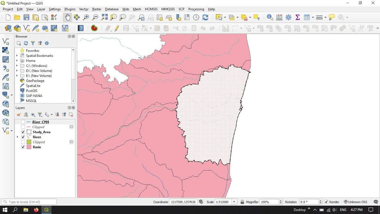This screenshot has height=214, width=380.
Task: Click the Zoom Full extent icon
Action: [x=104, y=18]
